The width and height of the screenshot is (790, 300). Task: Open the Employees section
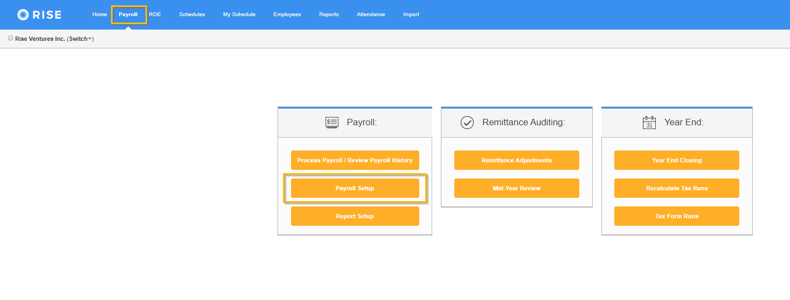(x=287, y=15)
